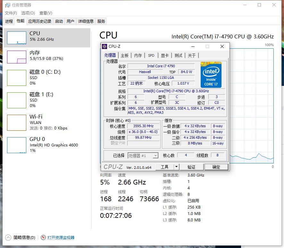Select CPU-Z 处理器 tab
Image resolution: width=284 pixels, height=248 pixels.
click(x=110, y=55)
